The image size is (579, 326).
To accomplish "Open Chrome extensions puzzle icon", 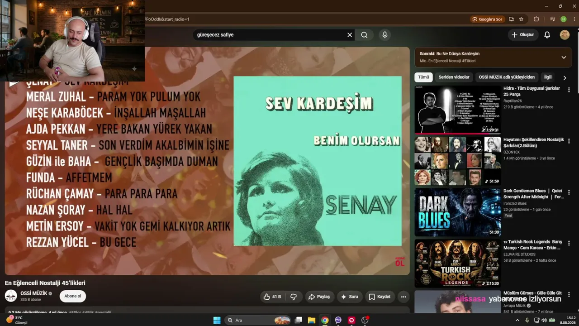I will coord(536,19).
